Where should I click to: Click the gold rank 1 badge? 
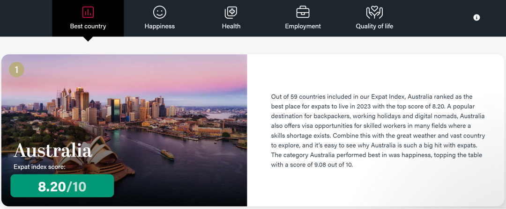click(x=16, y=69)
